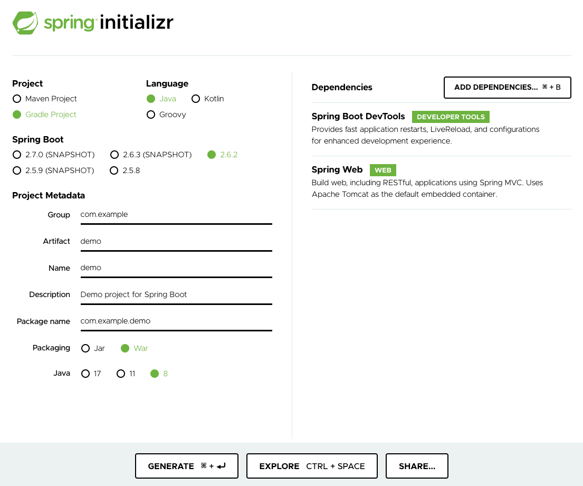Click the Generate button
This screenshot has height=486, width=583.
click(187, 466)
